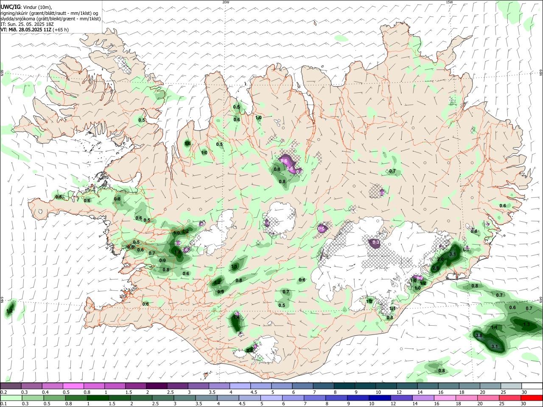This screenshot has width=543, height=407.
Task: Pick lower legend lilac swatch between 14 and 16
Action: [423, 398]
